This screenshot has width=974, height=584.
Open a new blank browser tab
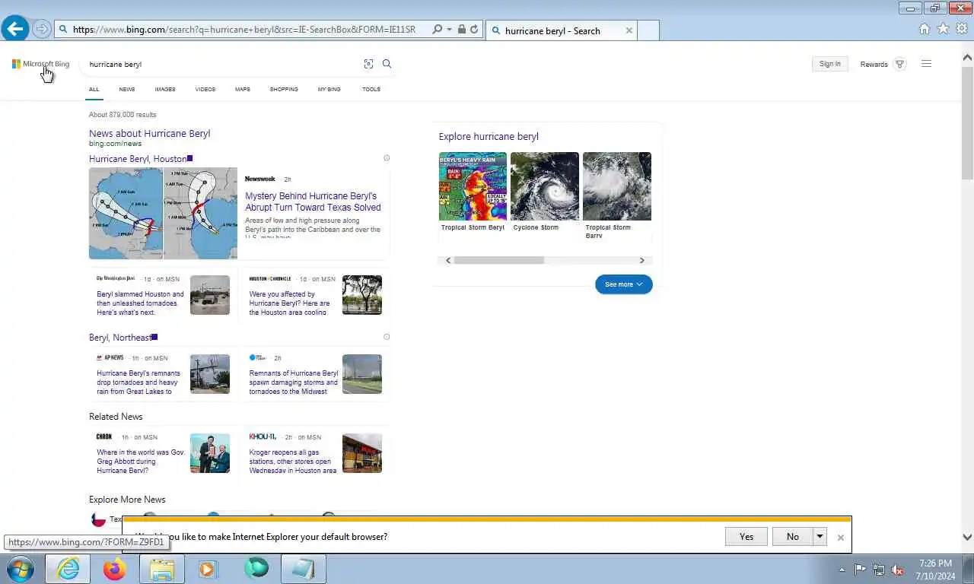point(648,30)
